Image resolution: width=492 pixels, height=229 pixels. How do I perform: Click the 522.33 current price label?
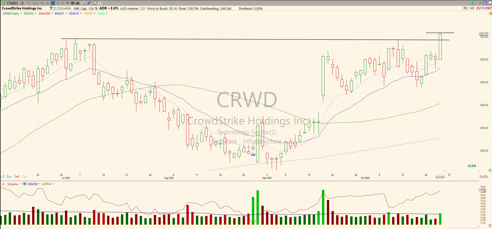tap(484, 34)
